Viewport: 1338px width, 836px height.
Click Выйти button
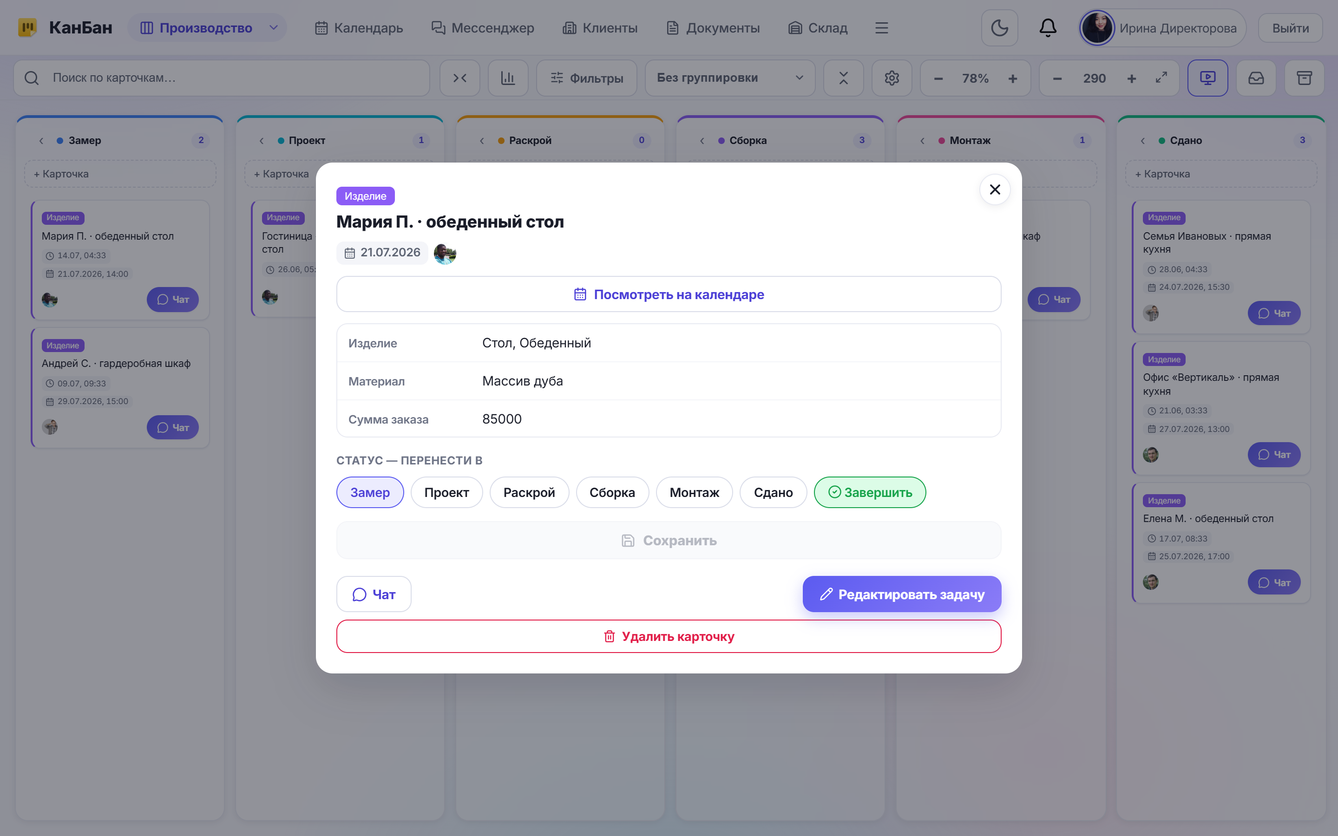pos(1290,28)
